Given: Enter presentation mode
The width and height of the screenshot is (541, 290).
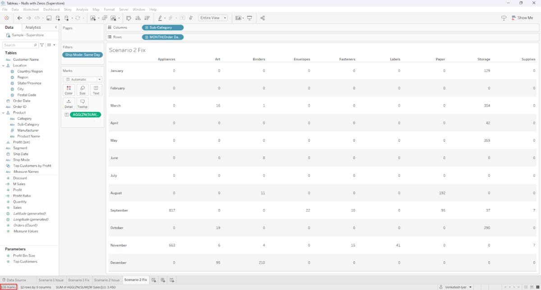Looking at the screenshot, I should (249, 18).
